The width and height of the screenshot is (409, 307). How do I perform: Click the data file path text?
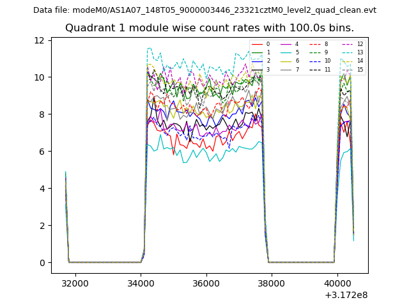(x=204, y=10)
